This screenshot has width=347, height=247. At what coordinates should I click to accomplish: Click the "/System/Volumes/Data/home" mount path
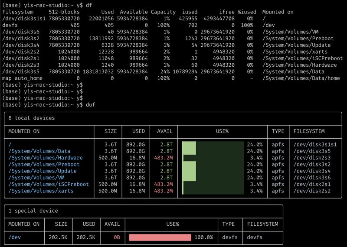(301, 78)
